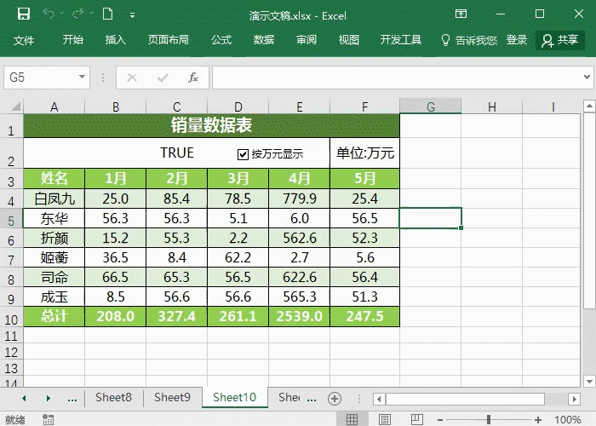The image size is (596, 426).
Task: Toggle the 按万元显示 checkbox
Action: coord(243,154)
